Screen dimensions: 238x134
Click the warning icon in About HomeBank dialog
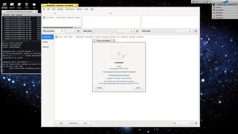click(119, 53)
